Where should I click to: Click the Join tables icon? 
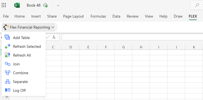(x=7, y=64)
